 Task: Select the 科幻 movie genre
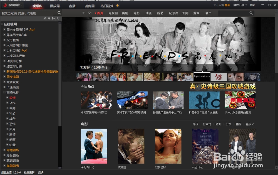[x=13, y=114]
